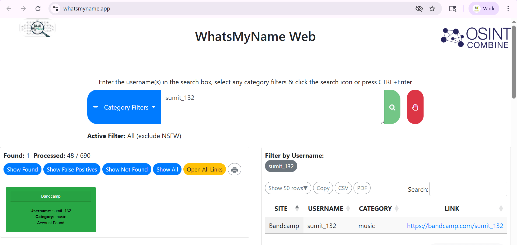The height and width of the screenshot is (245, 517).
Task: Click Show False Positives button
Action: coord(72,169)
